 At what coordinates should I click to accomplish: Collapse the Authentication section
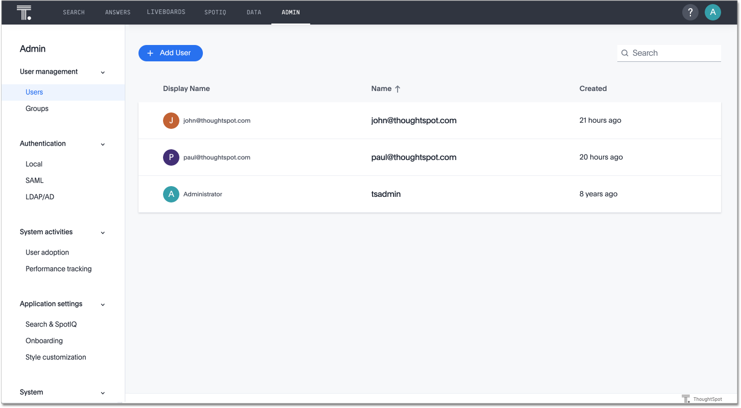[103, 144]
